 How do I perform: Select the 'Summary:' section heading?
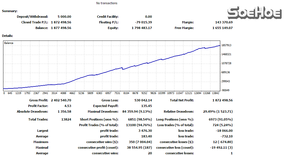[x=10, y=11]
